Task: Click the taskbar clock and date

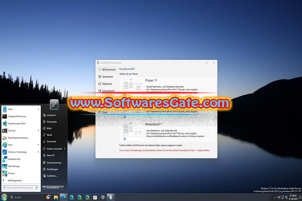Action: coord(293,197)
